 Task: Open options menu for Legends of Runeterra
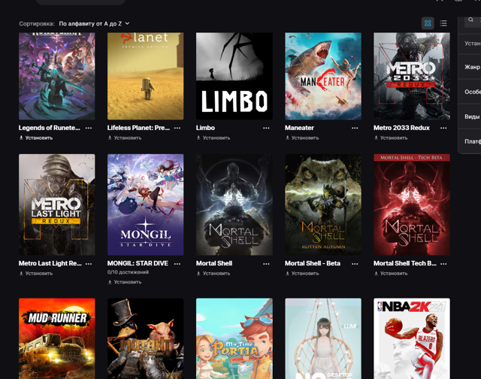point(89,128)
